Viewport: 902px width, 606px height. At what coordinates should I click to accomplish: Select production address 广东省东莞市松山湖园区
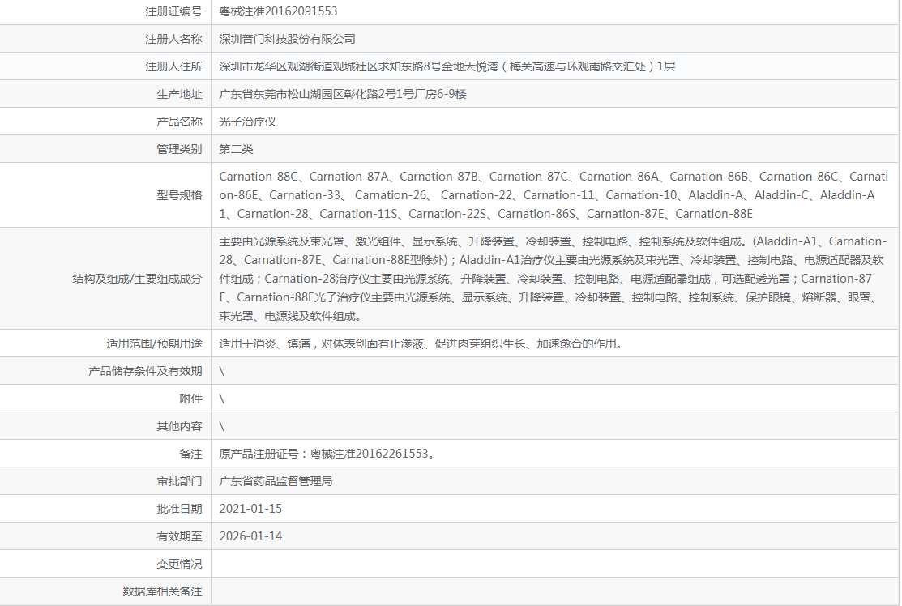click(x=343, y=94)
